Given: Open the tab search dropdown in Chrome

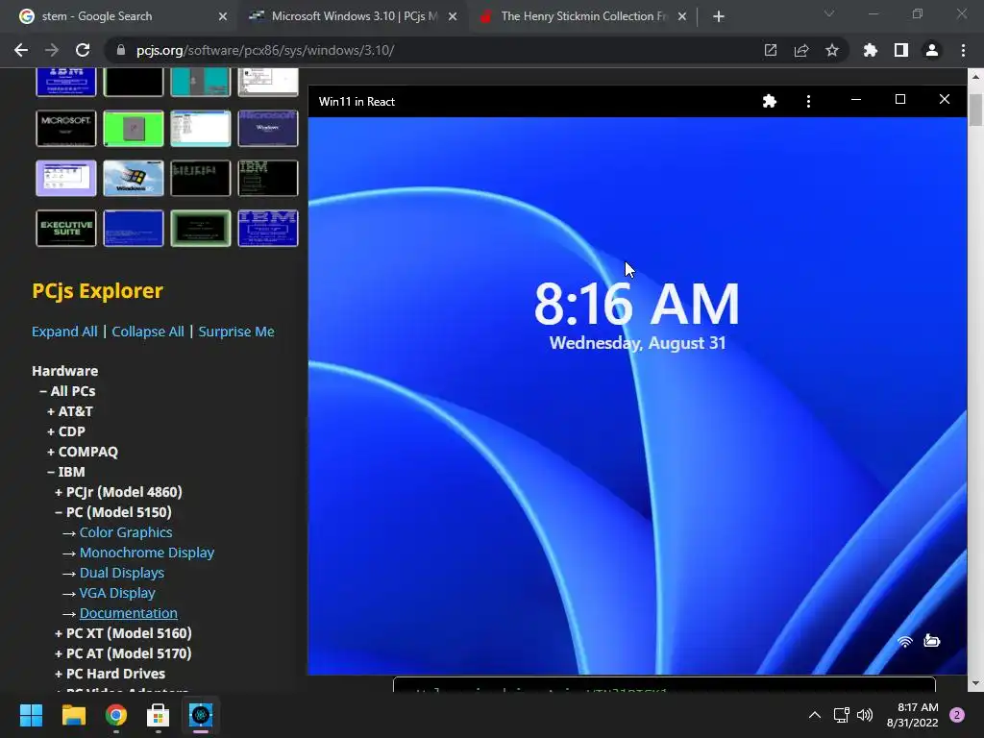Looking at the screenshot, I should tap(829, 13).
